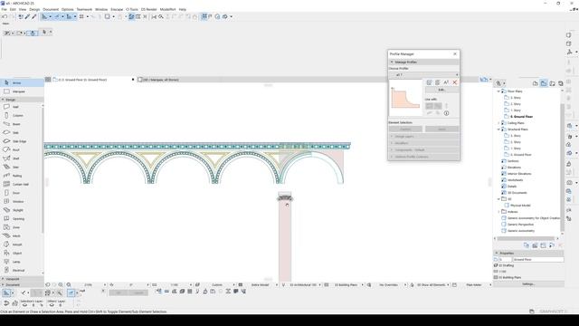Select 0. Ground Floor in Floor Plans
Image resolution: width=579 pixels, height=326 pixels.
click(x=521, y=117)
